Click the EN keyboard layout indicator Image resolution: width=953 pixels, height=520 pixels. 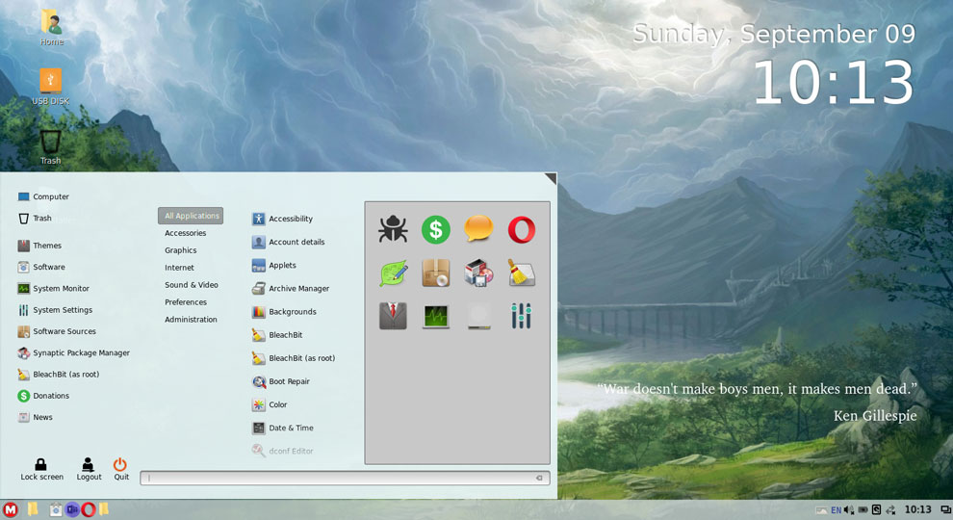tap(837, 509)
